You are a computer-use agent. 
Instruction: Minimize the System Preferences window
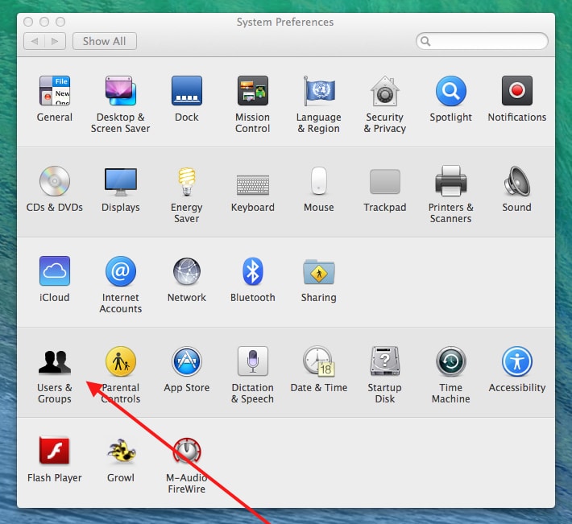pos(44,22)
